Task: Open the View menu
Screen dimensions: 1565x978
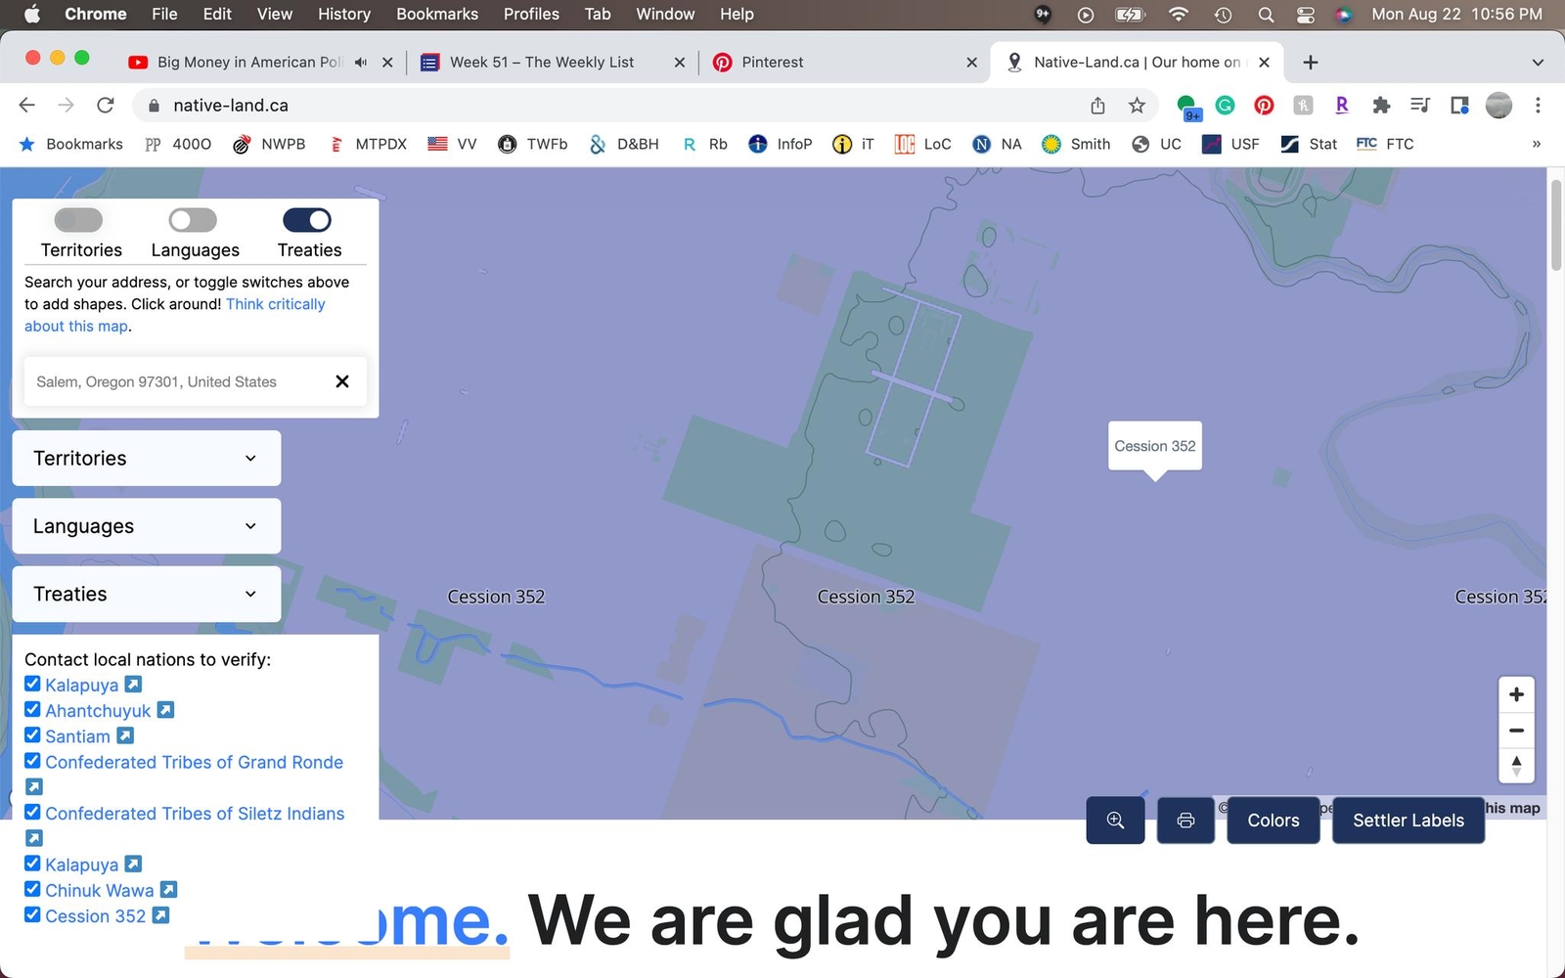Action: 275,14
